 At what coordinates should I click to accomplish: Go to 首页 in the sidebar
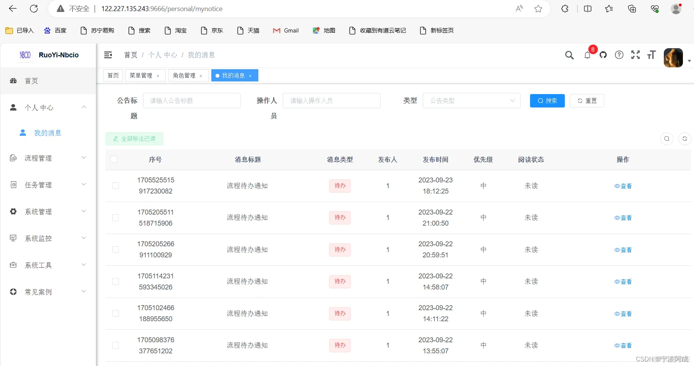click(x=48, y=81)
